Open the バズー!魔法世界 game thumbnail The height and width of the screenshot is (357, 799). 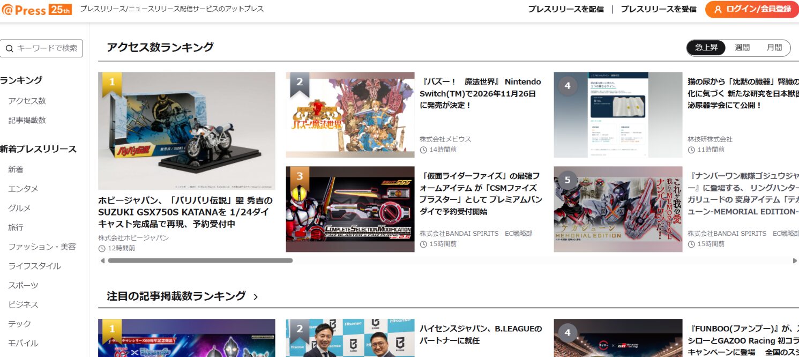coord(350,115)
